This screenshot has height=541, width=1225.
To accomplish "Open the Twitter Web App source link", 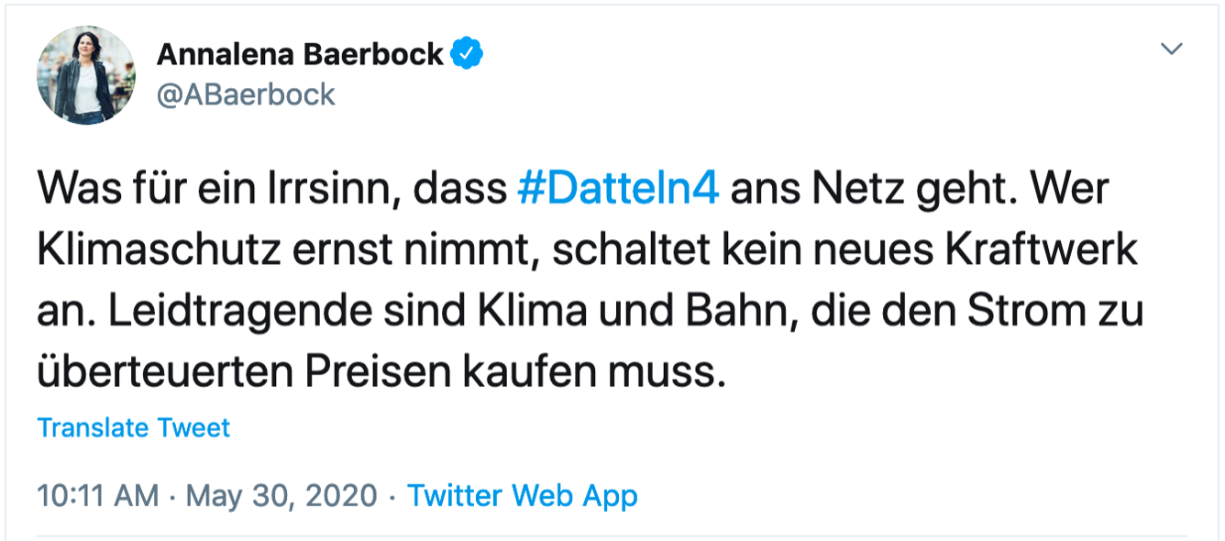I will click(523, 496).
